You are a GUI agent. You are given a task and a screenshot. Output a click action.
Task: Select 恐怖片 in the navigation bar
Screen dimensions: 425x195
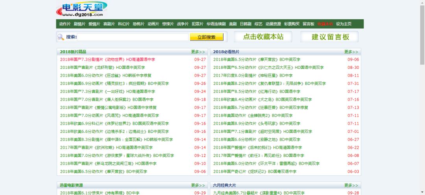[139, 24]
